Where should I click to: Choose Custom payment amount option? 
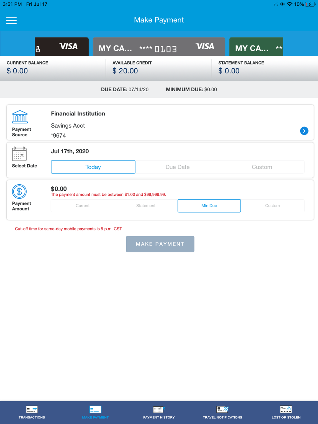(x=273, y=206)
